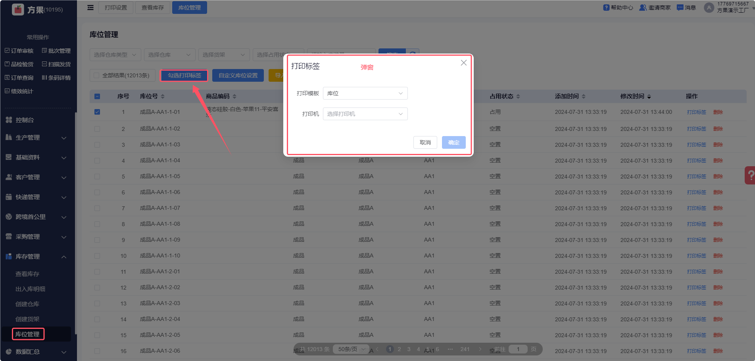The height and width of the screenshot is (361, 755).
Task: Uncheck row 1 成品A-AA1-1-01 checkbox
Action: [x=97, y=112]
